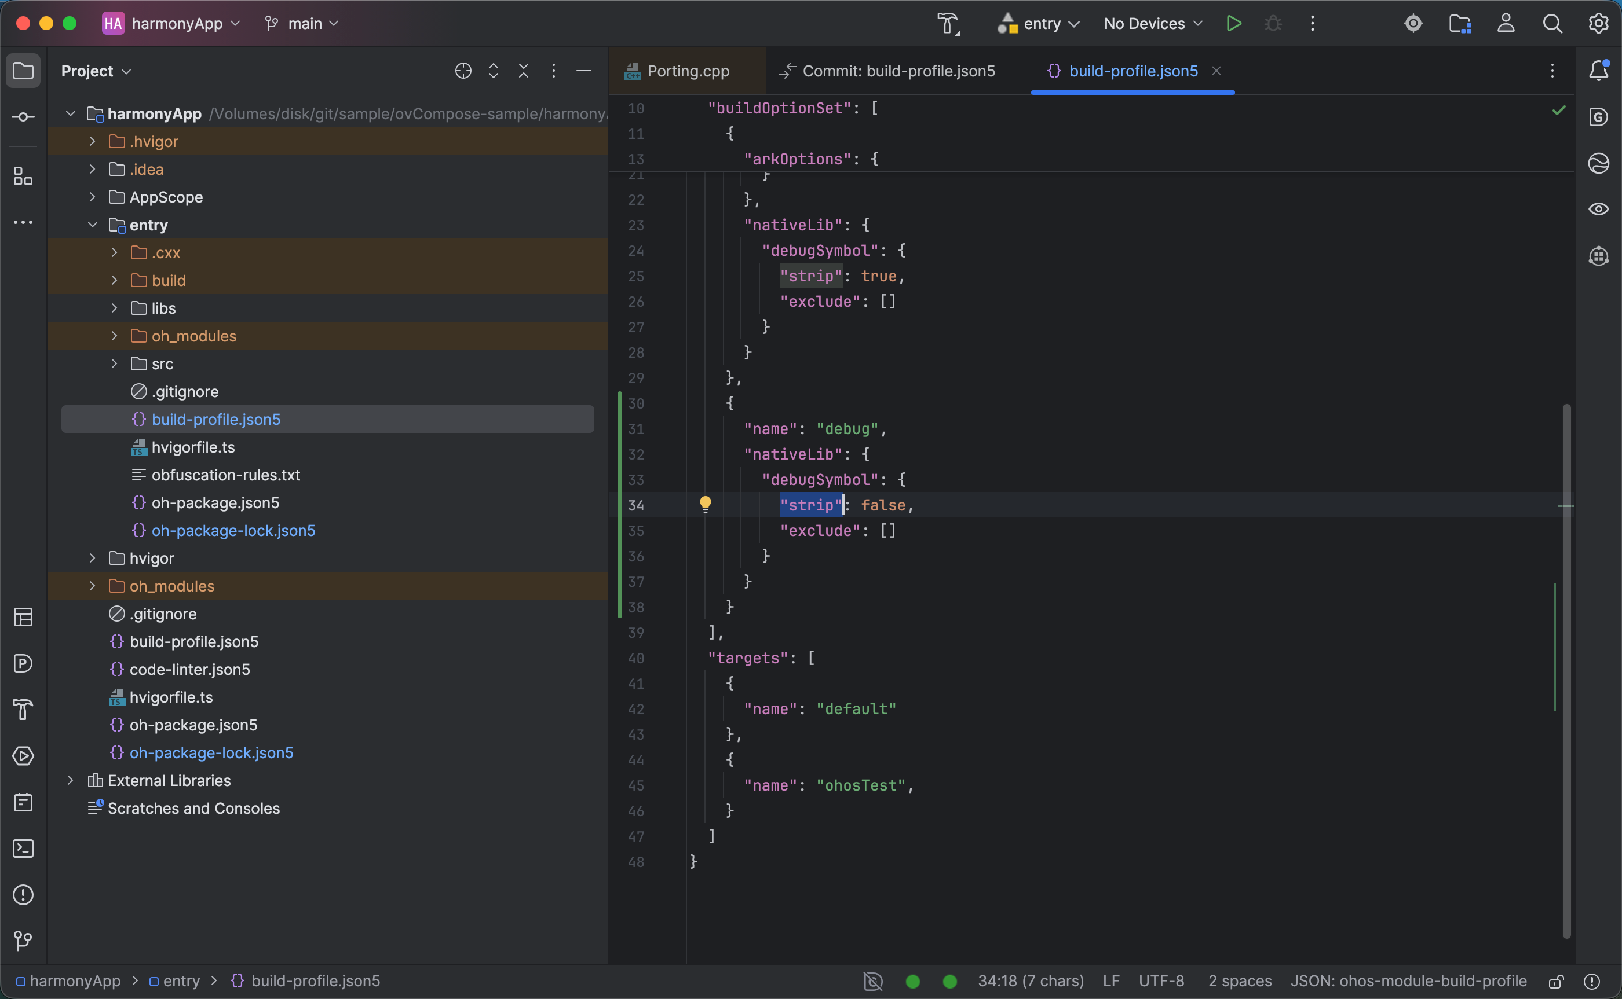Click the green Run button
Image resolution: width=1622 pixels, height=999 pixels.
pos(1233,24)
